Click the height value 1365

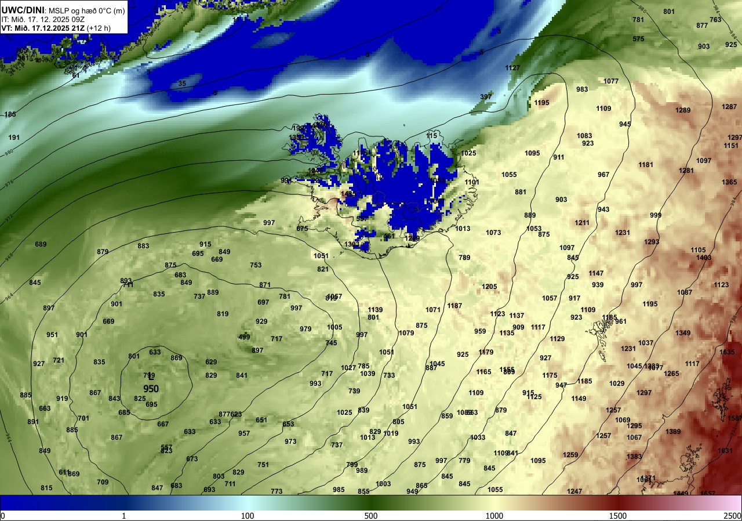[729, 182]
